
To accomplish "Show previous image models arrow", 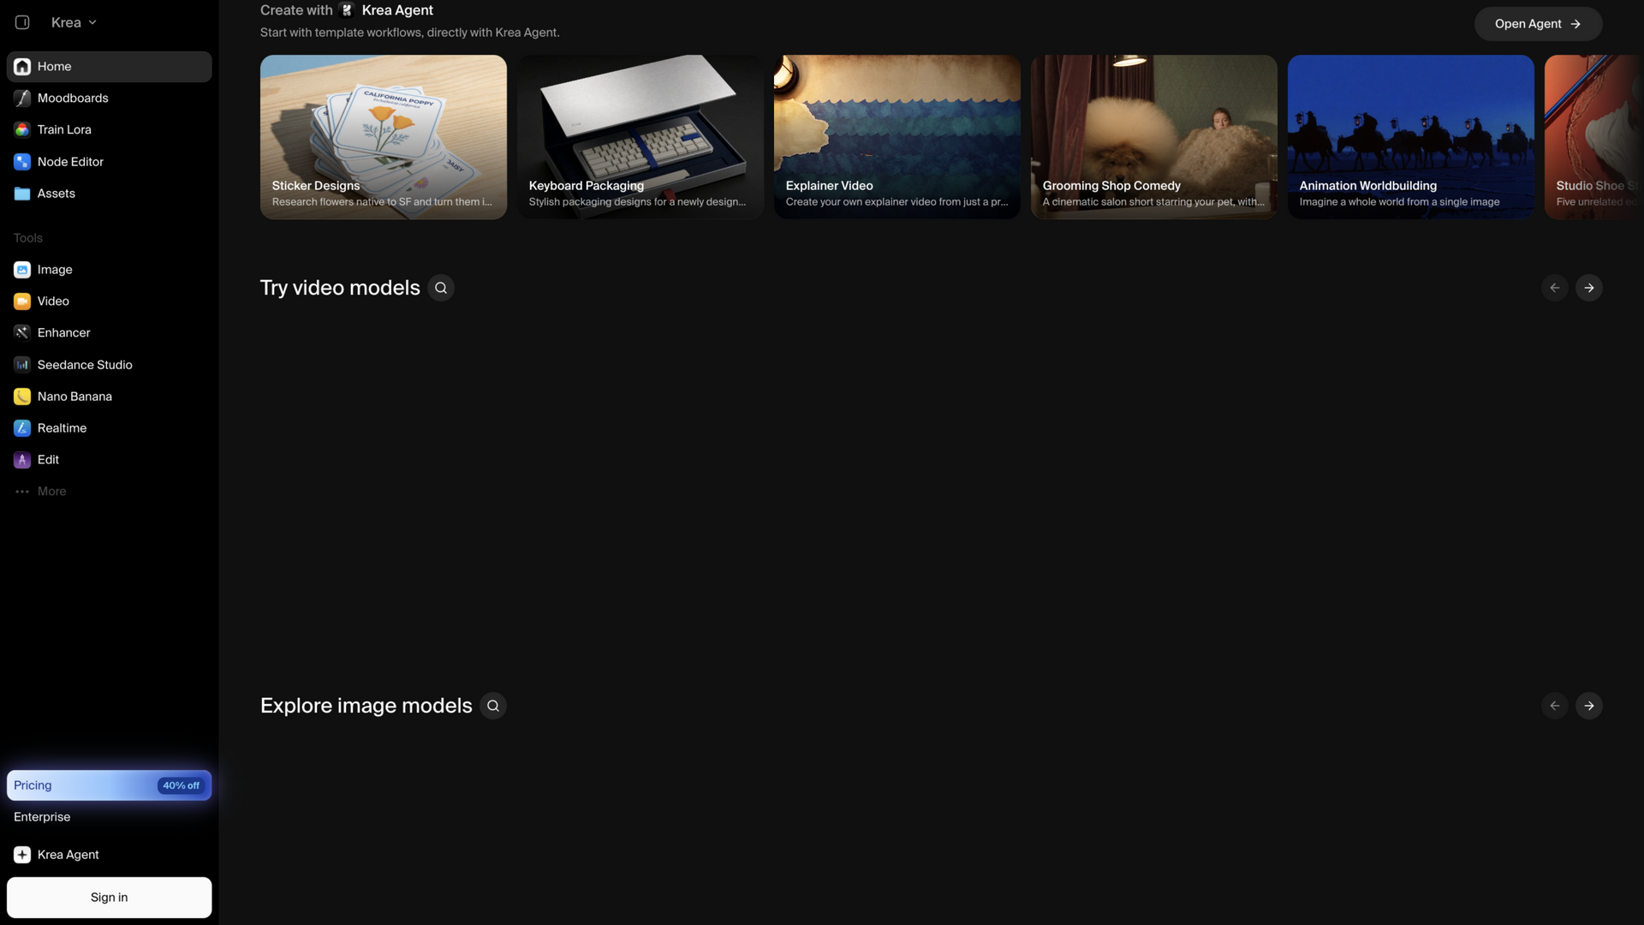I will click(1555, 706).
